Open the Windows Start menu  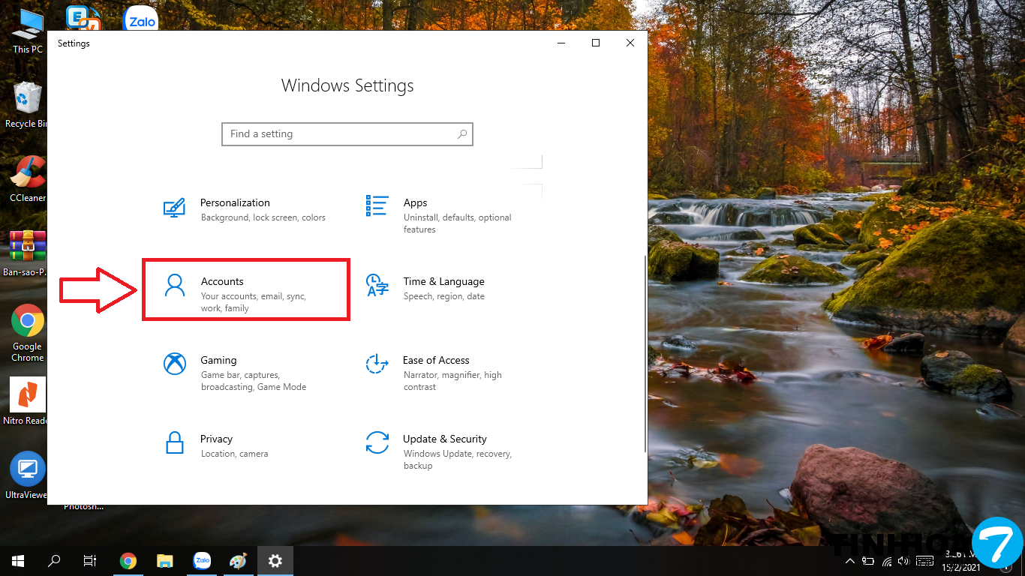click(18, 561)
